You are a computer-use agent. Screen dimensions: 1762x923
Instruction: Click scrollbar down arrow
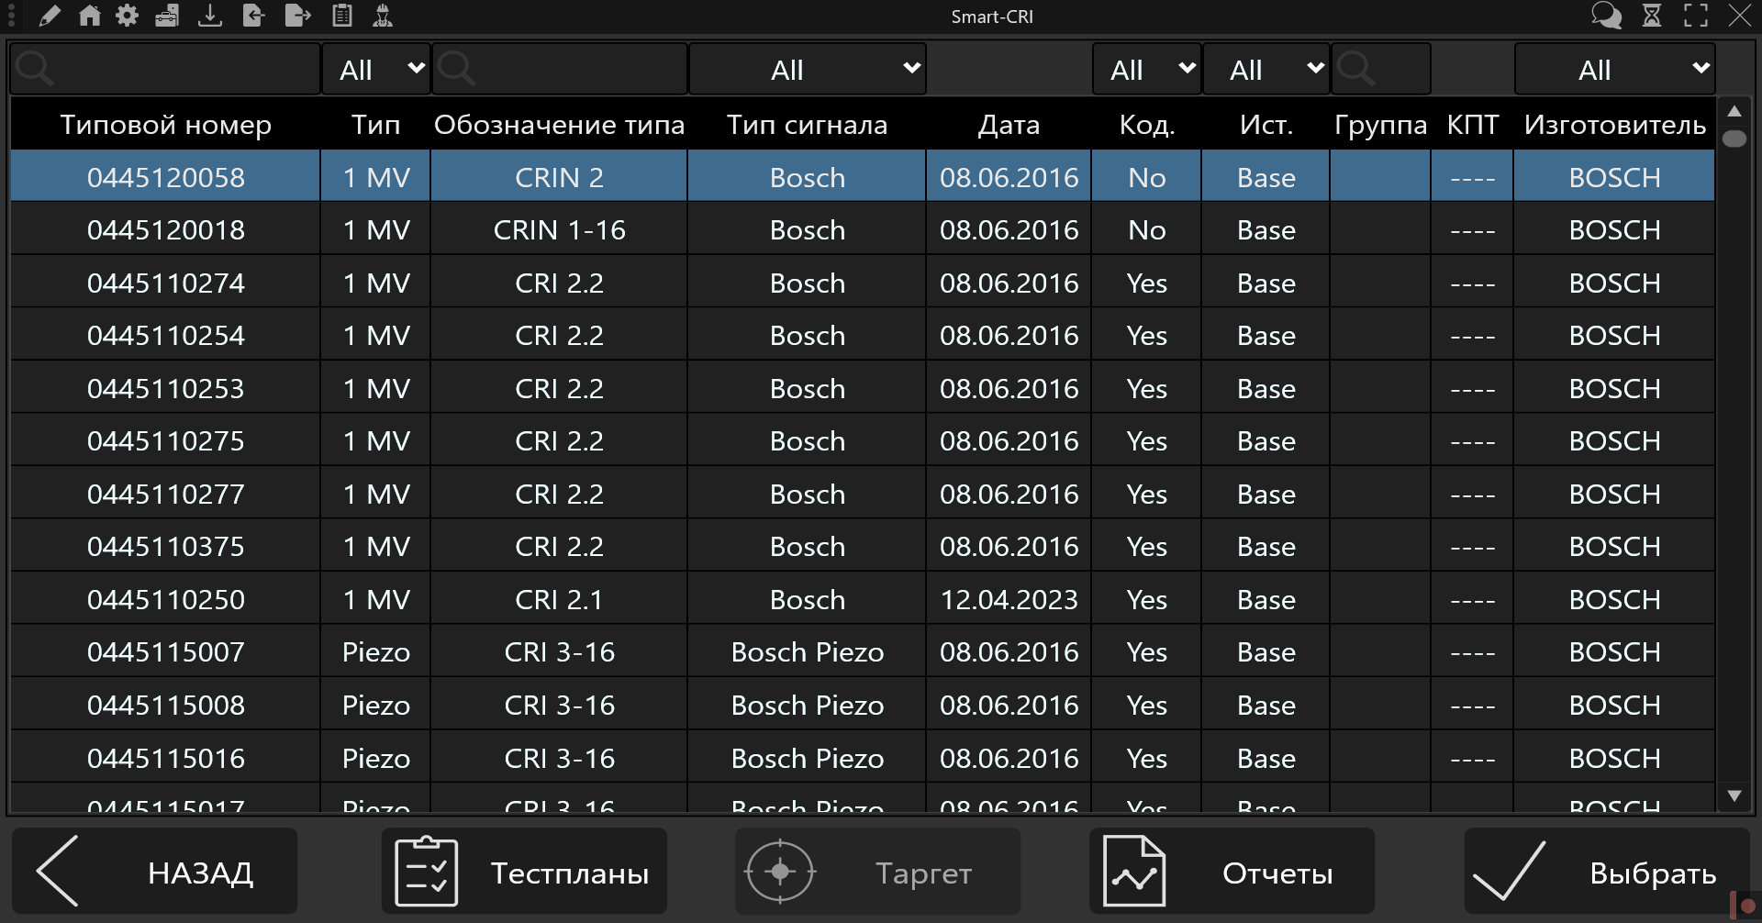(1734, 795)
